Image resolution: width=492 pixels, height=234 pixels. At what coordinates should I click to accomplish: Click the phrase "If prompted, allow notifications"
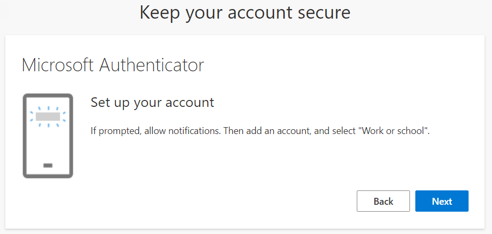(x=156, y=131)
